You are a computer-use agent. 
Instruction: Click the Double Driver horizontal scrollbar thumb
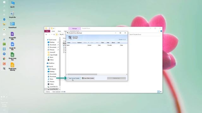(82, 74)
